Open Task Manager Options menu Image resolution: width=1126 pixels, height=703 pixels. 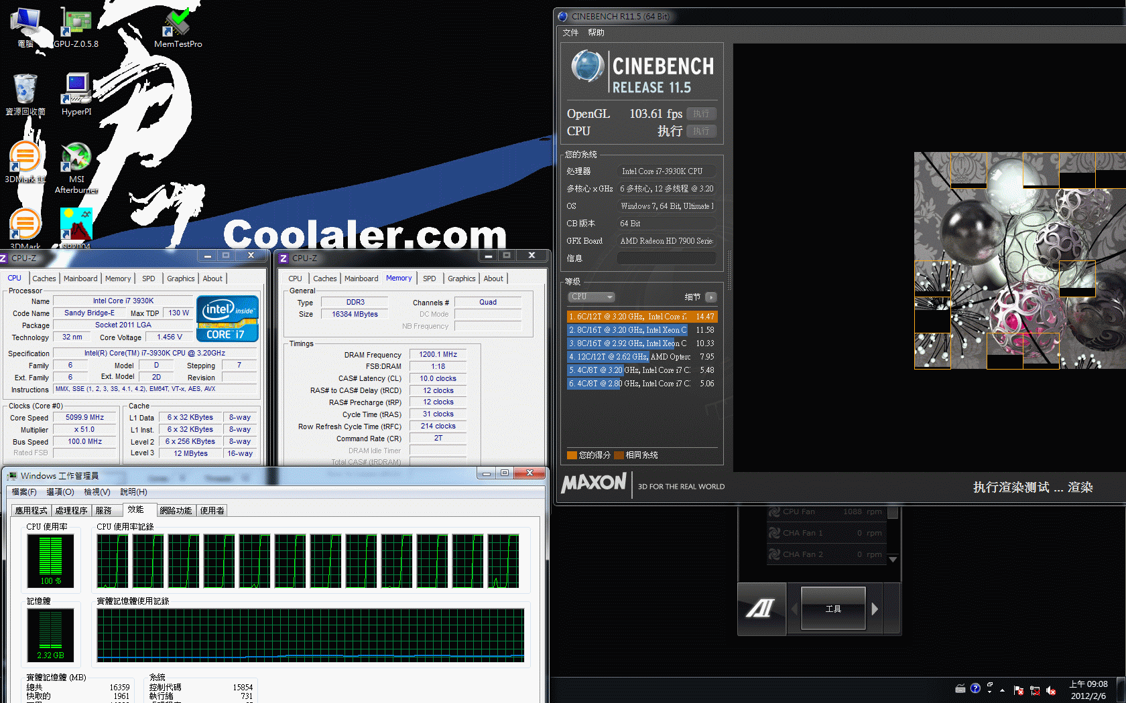coord(60,491)
